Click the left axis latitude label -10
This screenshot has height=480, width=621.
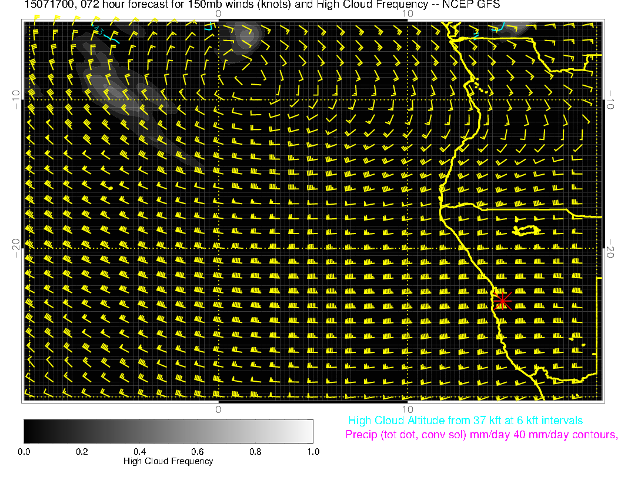[x=16, y=99]
